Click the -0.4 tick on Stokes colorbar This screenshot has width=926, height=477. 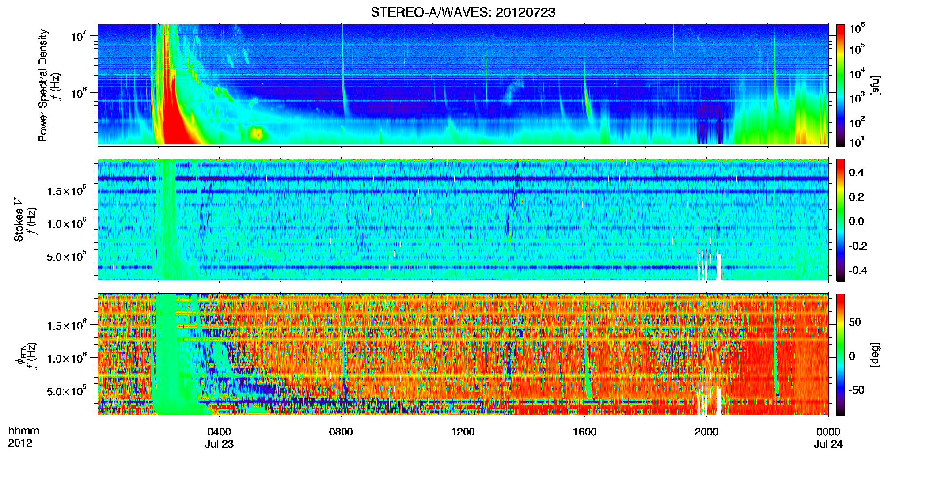tap(858, 270)
